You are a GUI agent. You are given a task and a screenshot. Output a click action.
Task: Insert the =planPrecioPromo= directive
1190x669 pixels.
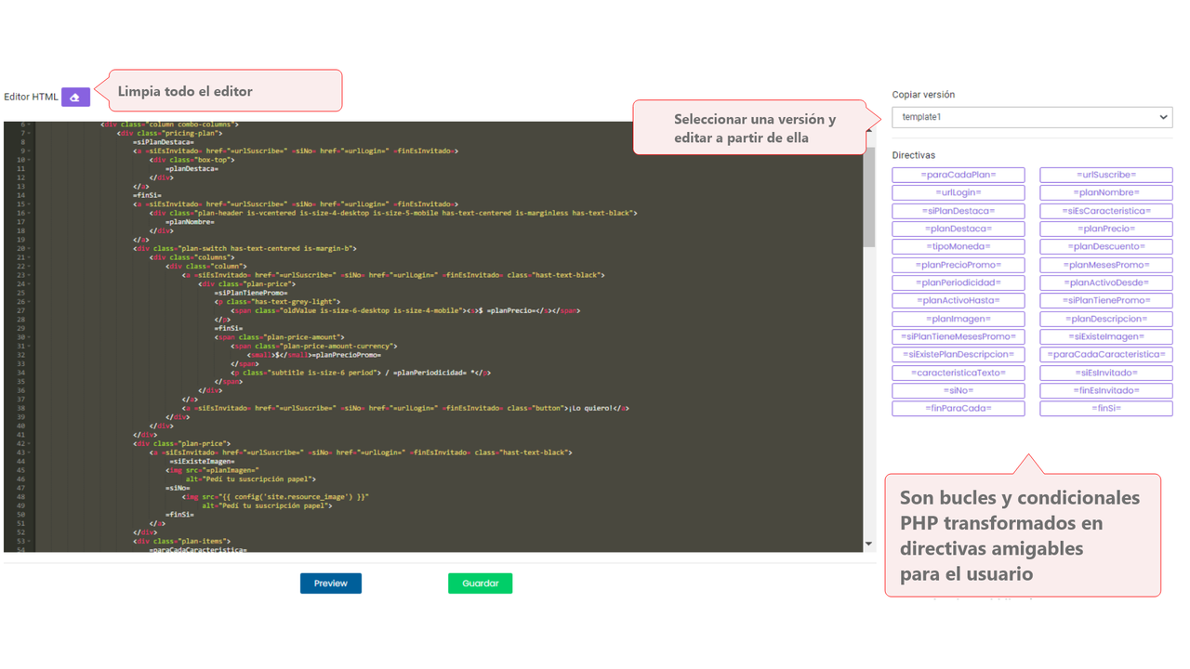click(959, 264)
